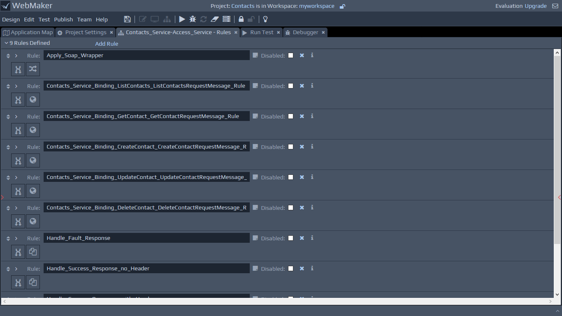Switch to the Run Test tab

[x=262, y=33]
